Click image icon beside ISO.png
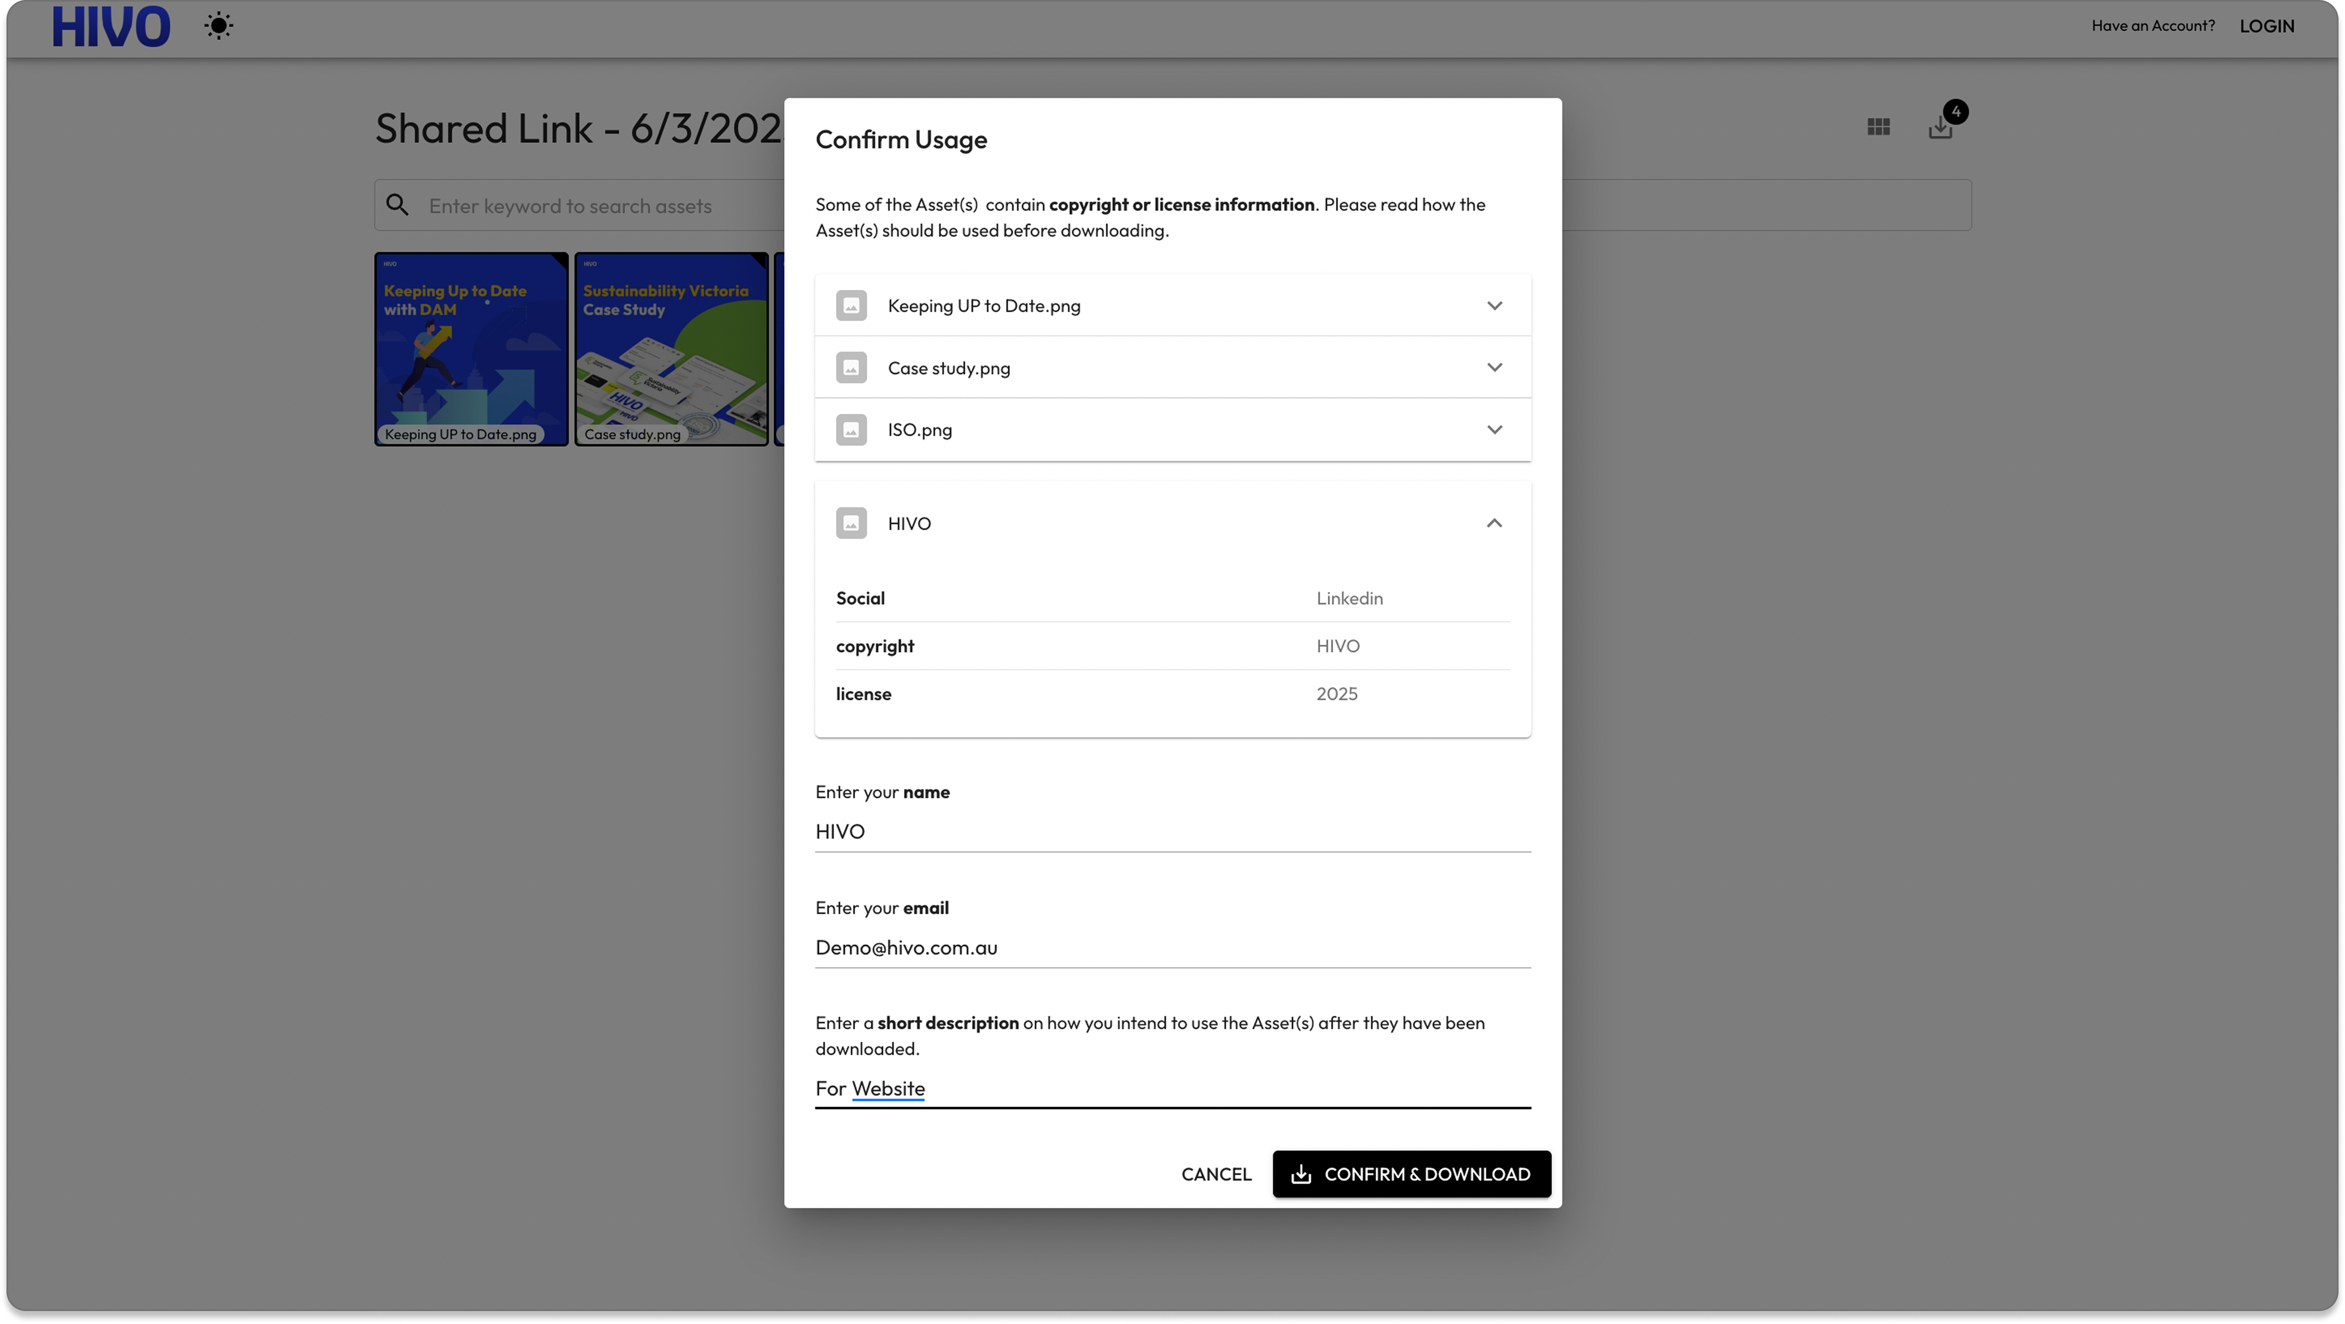 [851, 430]
